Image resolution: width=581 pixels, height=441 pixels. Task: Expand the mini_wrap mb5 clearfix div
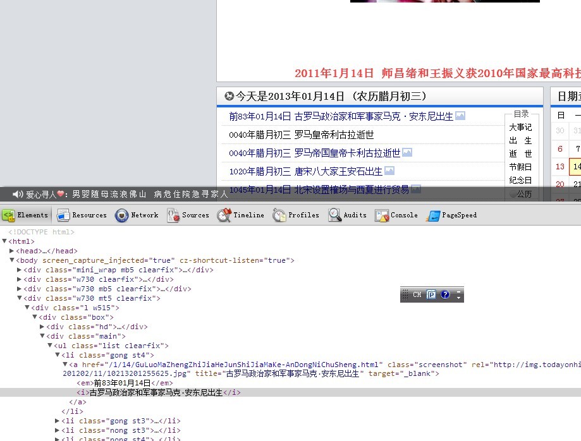click(x=19, y=270)
